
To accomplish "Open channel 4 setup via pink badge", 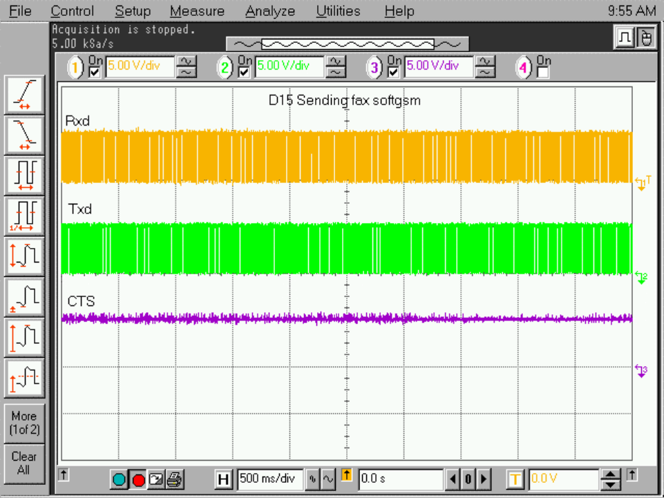I will coord(524,68).
